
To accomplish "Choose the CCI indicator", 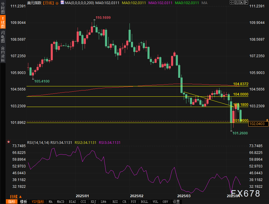I will (83, 202).
